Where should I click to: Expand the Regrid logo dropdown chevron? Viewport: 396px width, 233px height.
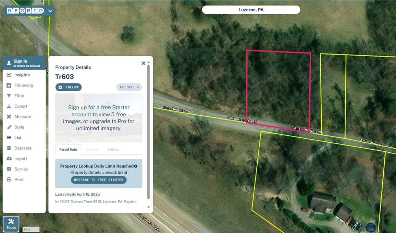click(50, 11)
